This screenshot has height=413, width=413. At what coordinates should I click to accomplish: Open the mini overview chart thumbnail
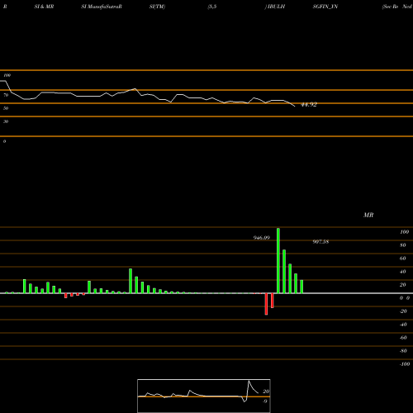point(204,396)
